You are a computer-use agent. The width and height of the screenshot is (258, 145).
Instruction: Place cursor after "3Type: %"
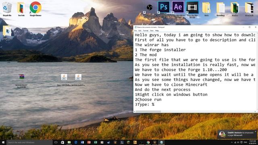[155, 105]
